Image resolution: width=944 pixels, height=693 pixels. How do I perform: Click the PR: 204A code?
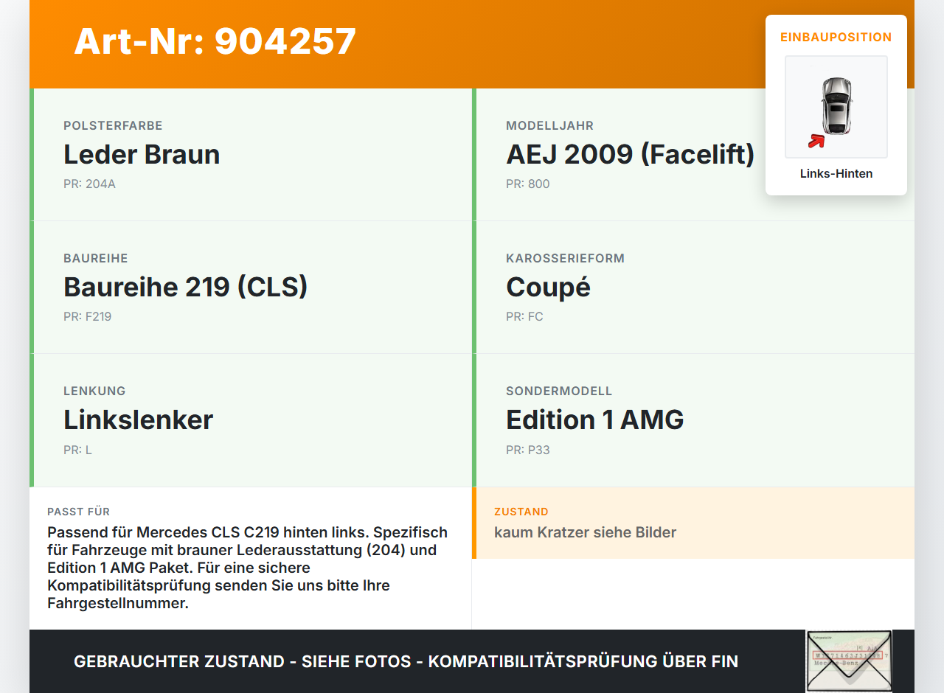coord(89,184)
